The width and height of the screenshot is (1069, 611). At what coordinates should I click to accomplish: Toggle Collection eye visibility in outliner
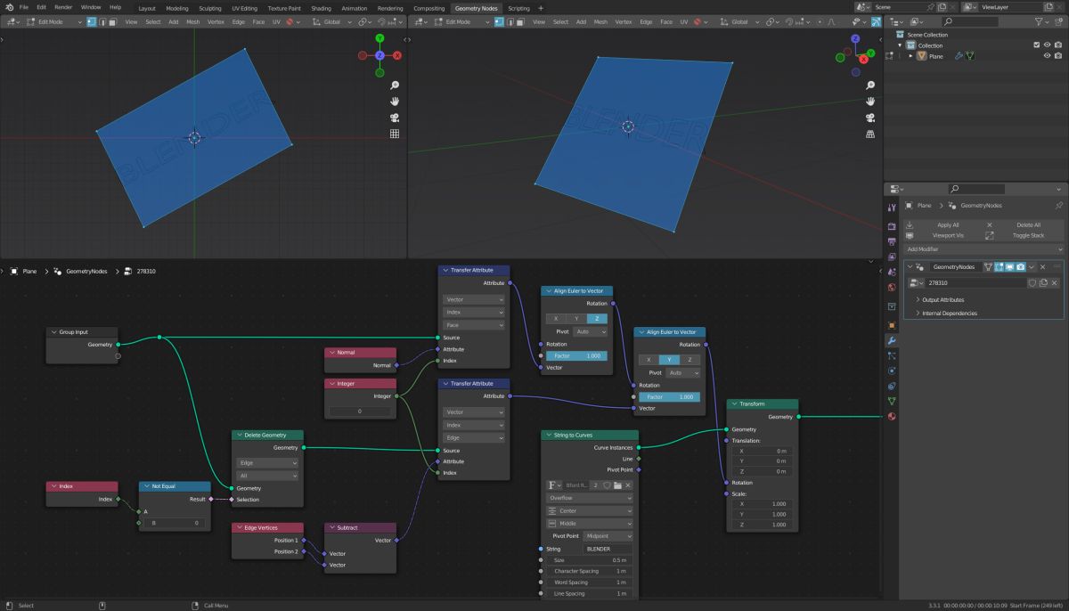pos(1047,45)
